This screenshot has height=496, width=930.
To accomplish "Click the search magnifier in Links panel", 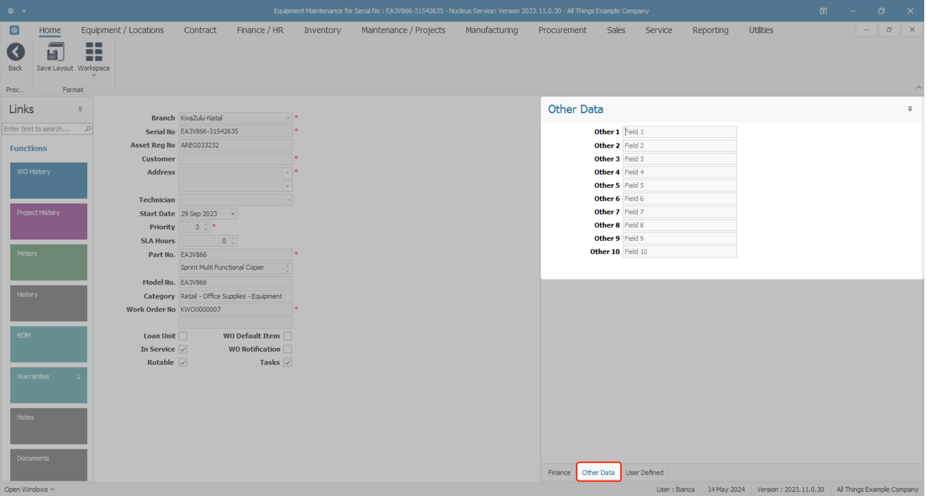I will coord(88,129).
